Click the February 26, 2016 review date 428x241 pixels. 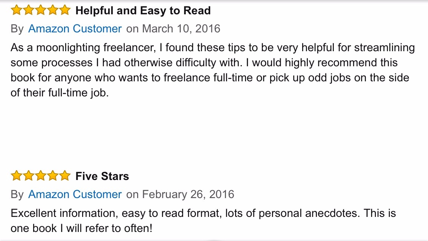pyautogui.click(x=188, y=194)
